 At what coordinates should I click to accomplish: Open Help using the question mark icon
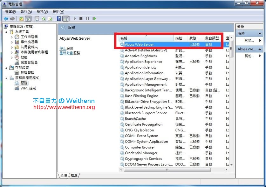(59, 18)
